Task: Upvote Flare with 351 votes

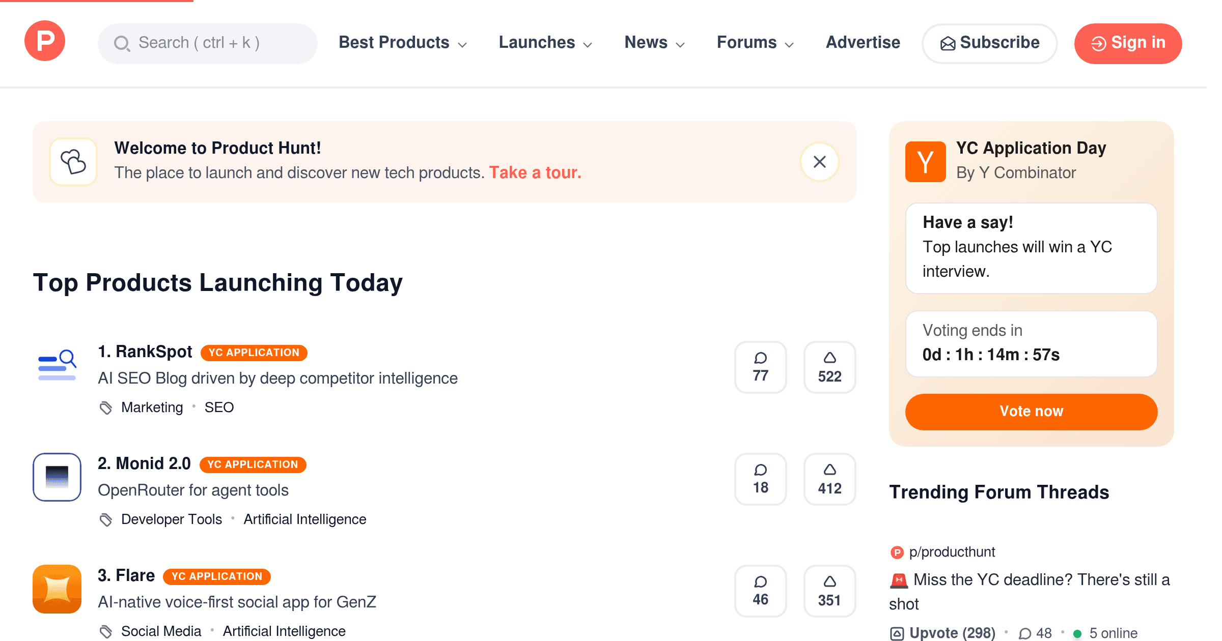Action: (830, 591)
